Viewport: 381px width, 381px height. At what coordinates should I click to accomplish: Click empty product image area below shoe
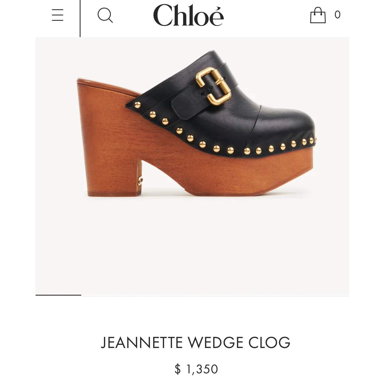192,246
